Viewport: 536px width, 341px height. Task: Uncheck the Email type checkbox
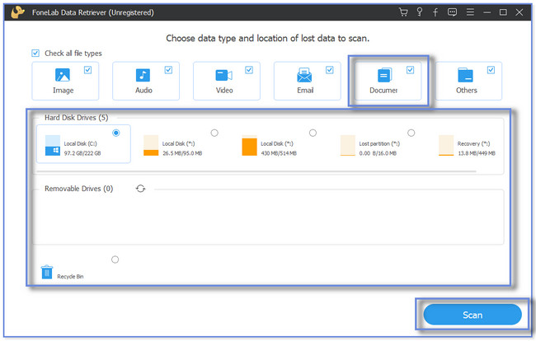[330, 70]
